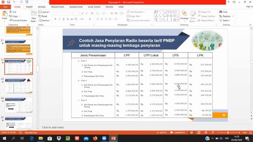Cut the selection
Screen dimensions: 253x142
pos(13,12)
